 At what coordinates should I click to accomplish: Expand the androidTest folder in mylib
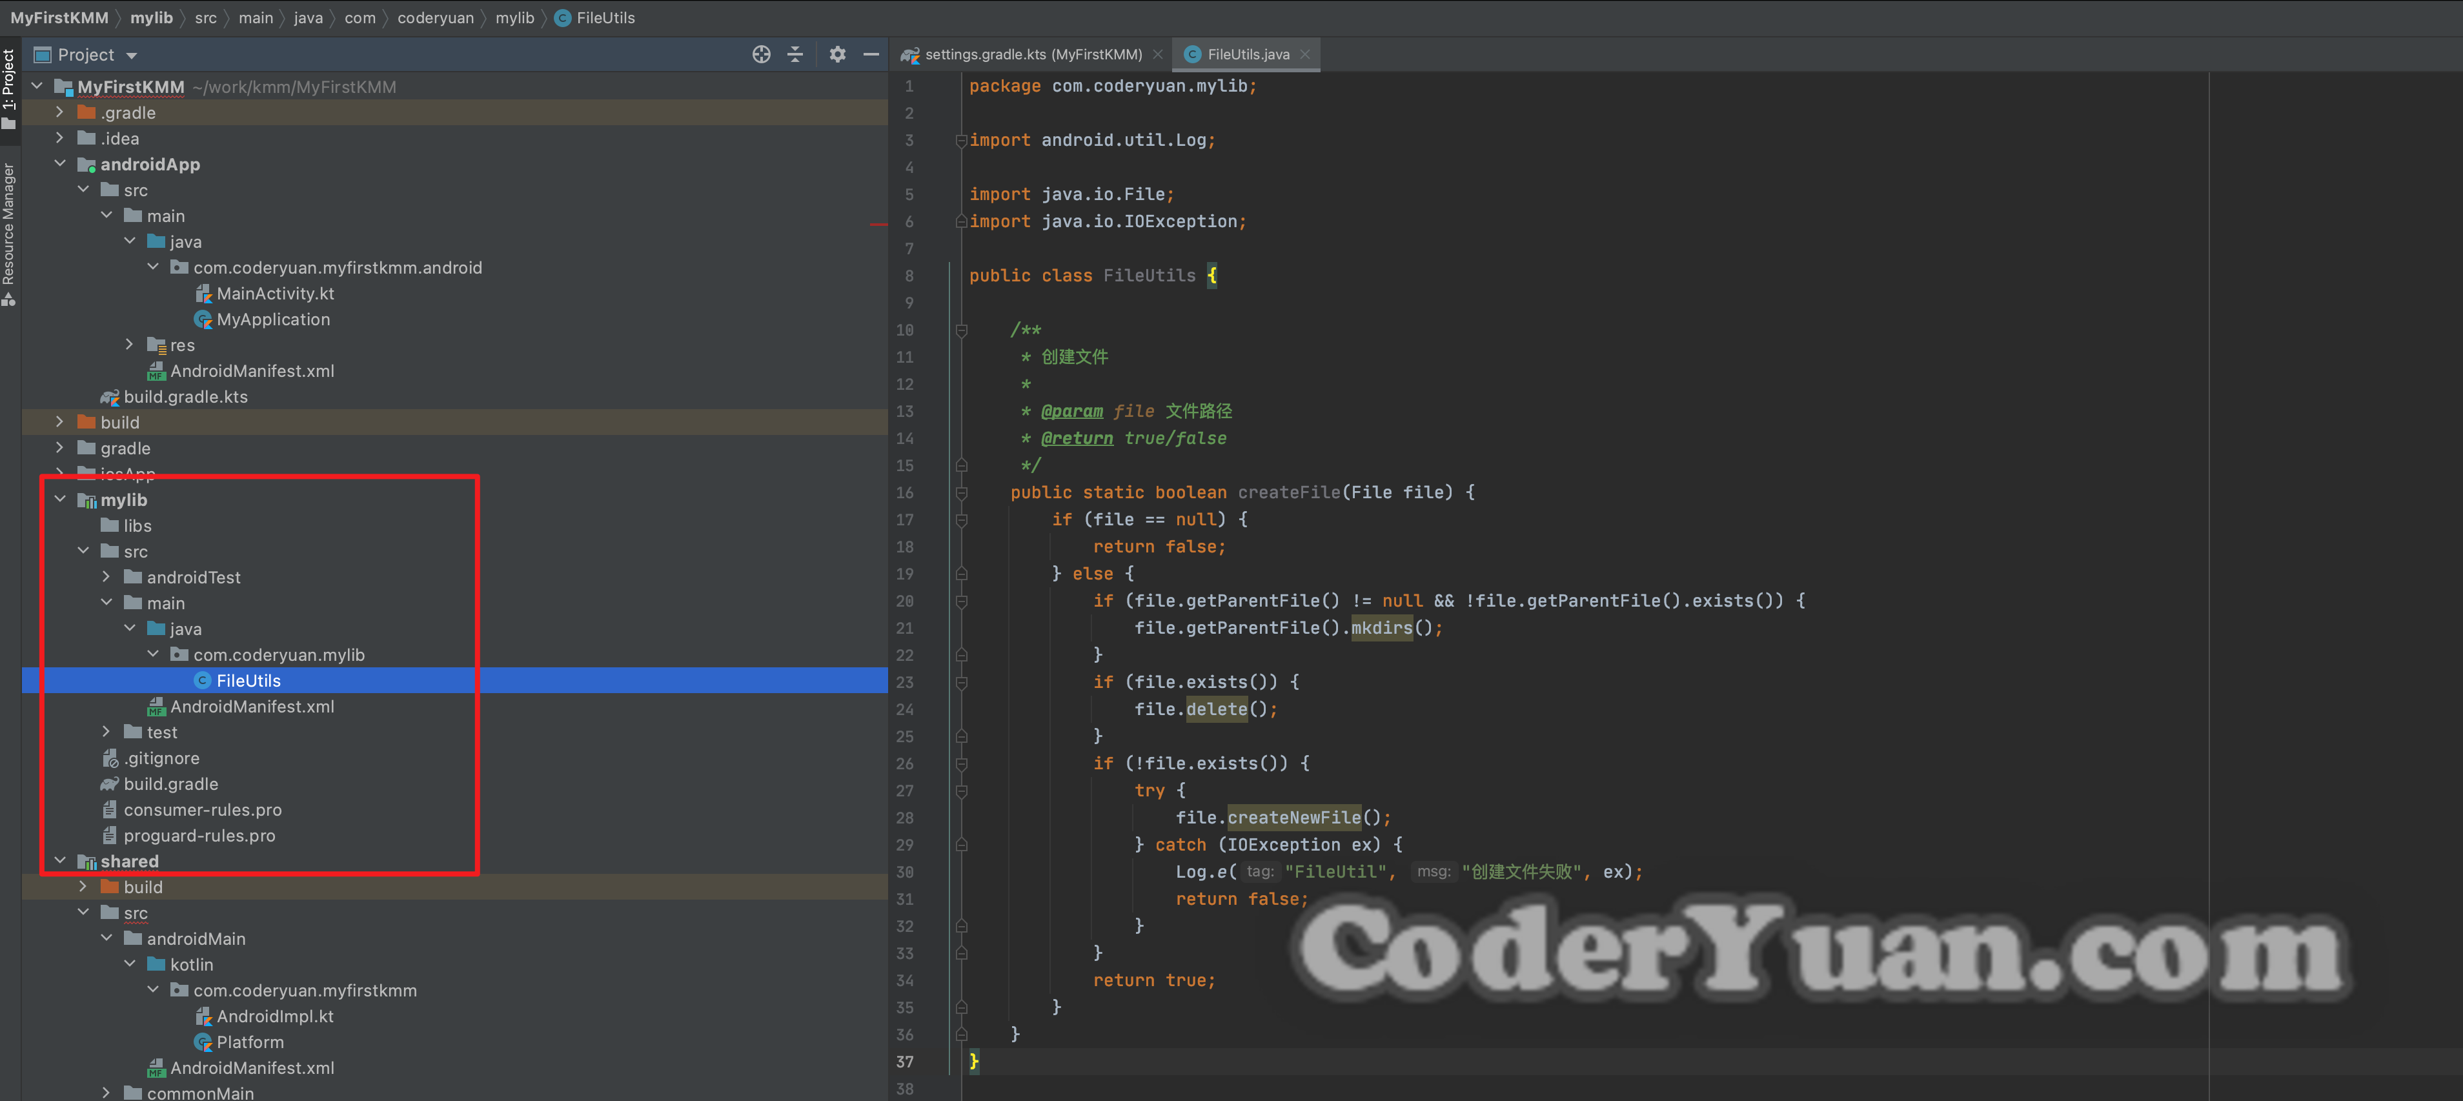point(106,576)
